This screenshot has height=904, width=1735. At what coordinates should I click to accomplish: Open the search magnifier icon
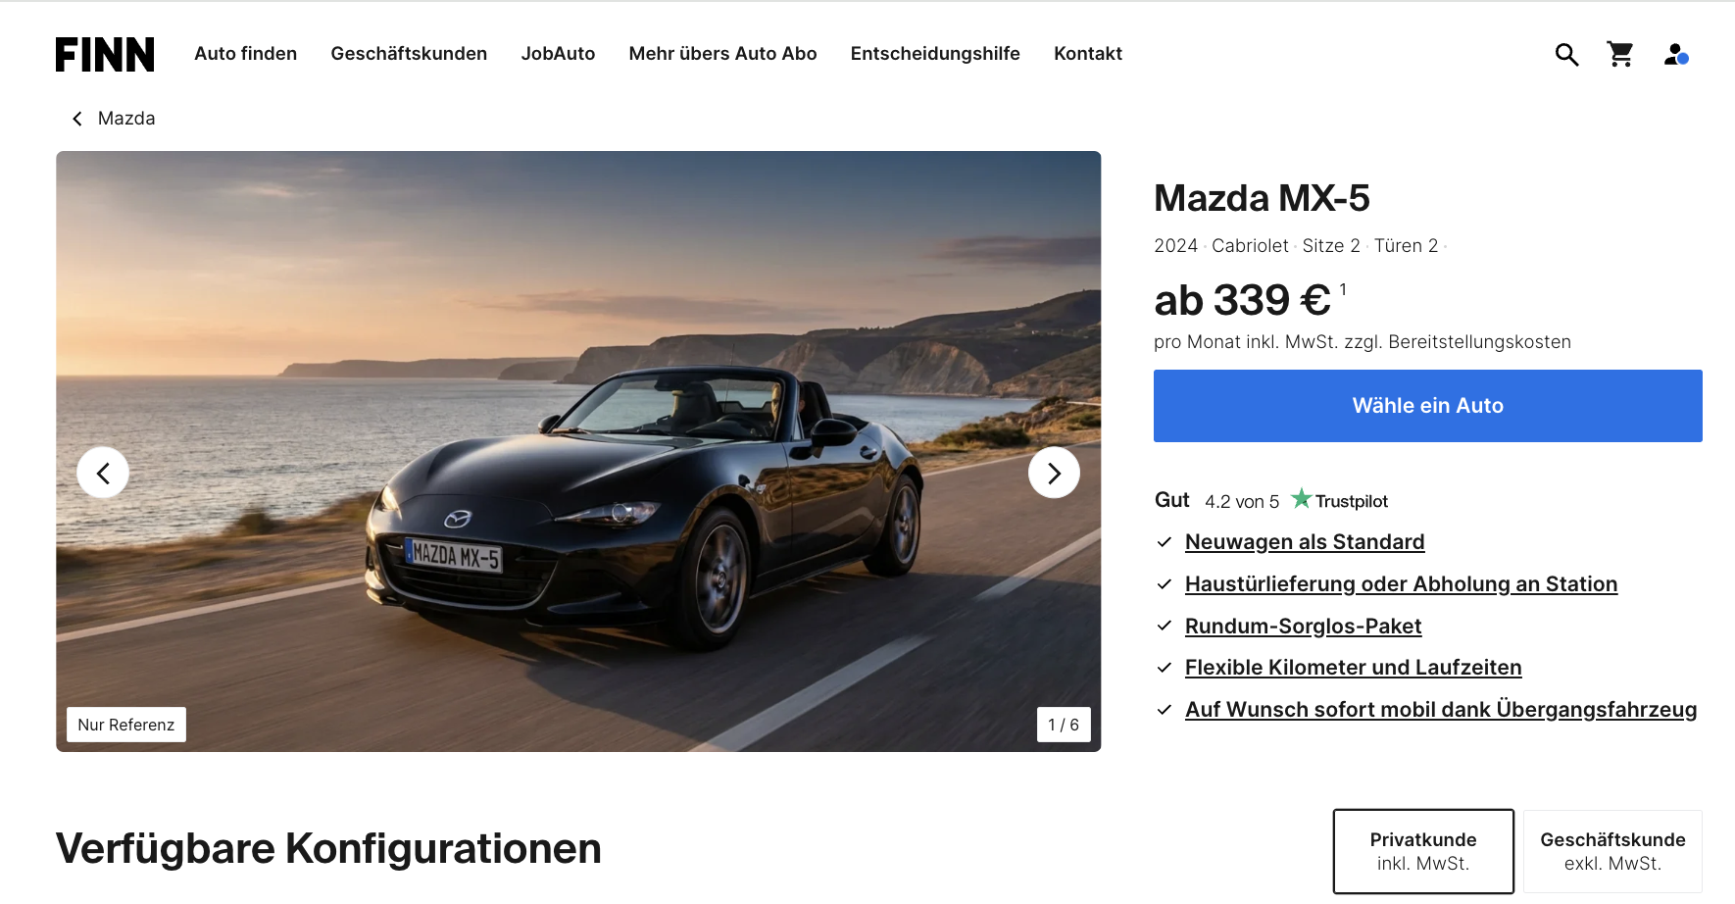(1566, 55)
